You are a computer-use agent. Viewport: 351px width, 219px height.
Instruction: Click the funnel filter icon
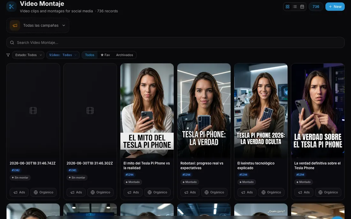pos(8,55)
